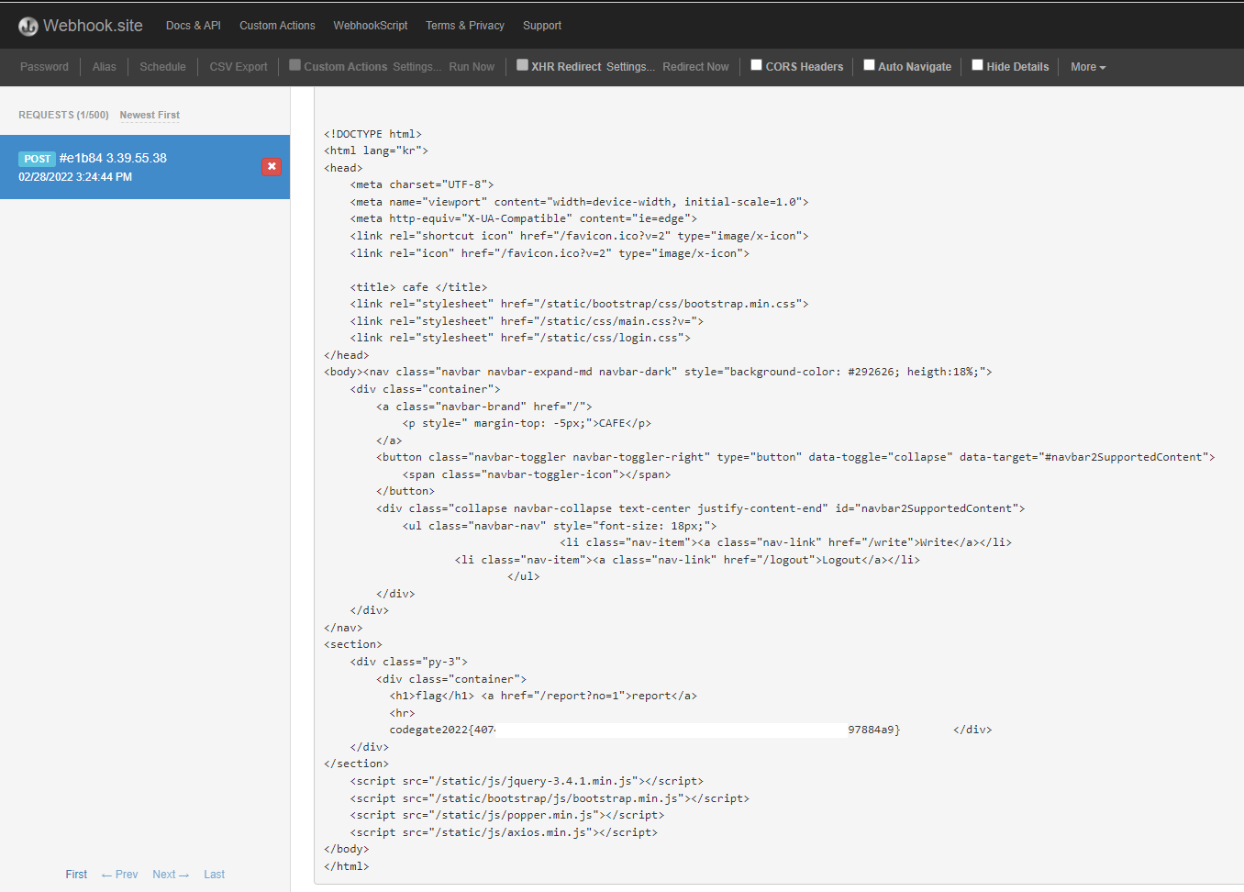Image resolution: width=1244 pixels, height=892 pixels.
Task: Click Redirect Now
Action: [x=695, y=67]
